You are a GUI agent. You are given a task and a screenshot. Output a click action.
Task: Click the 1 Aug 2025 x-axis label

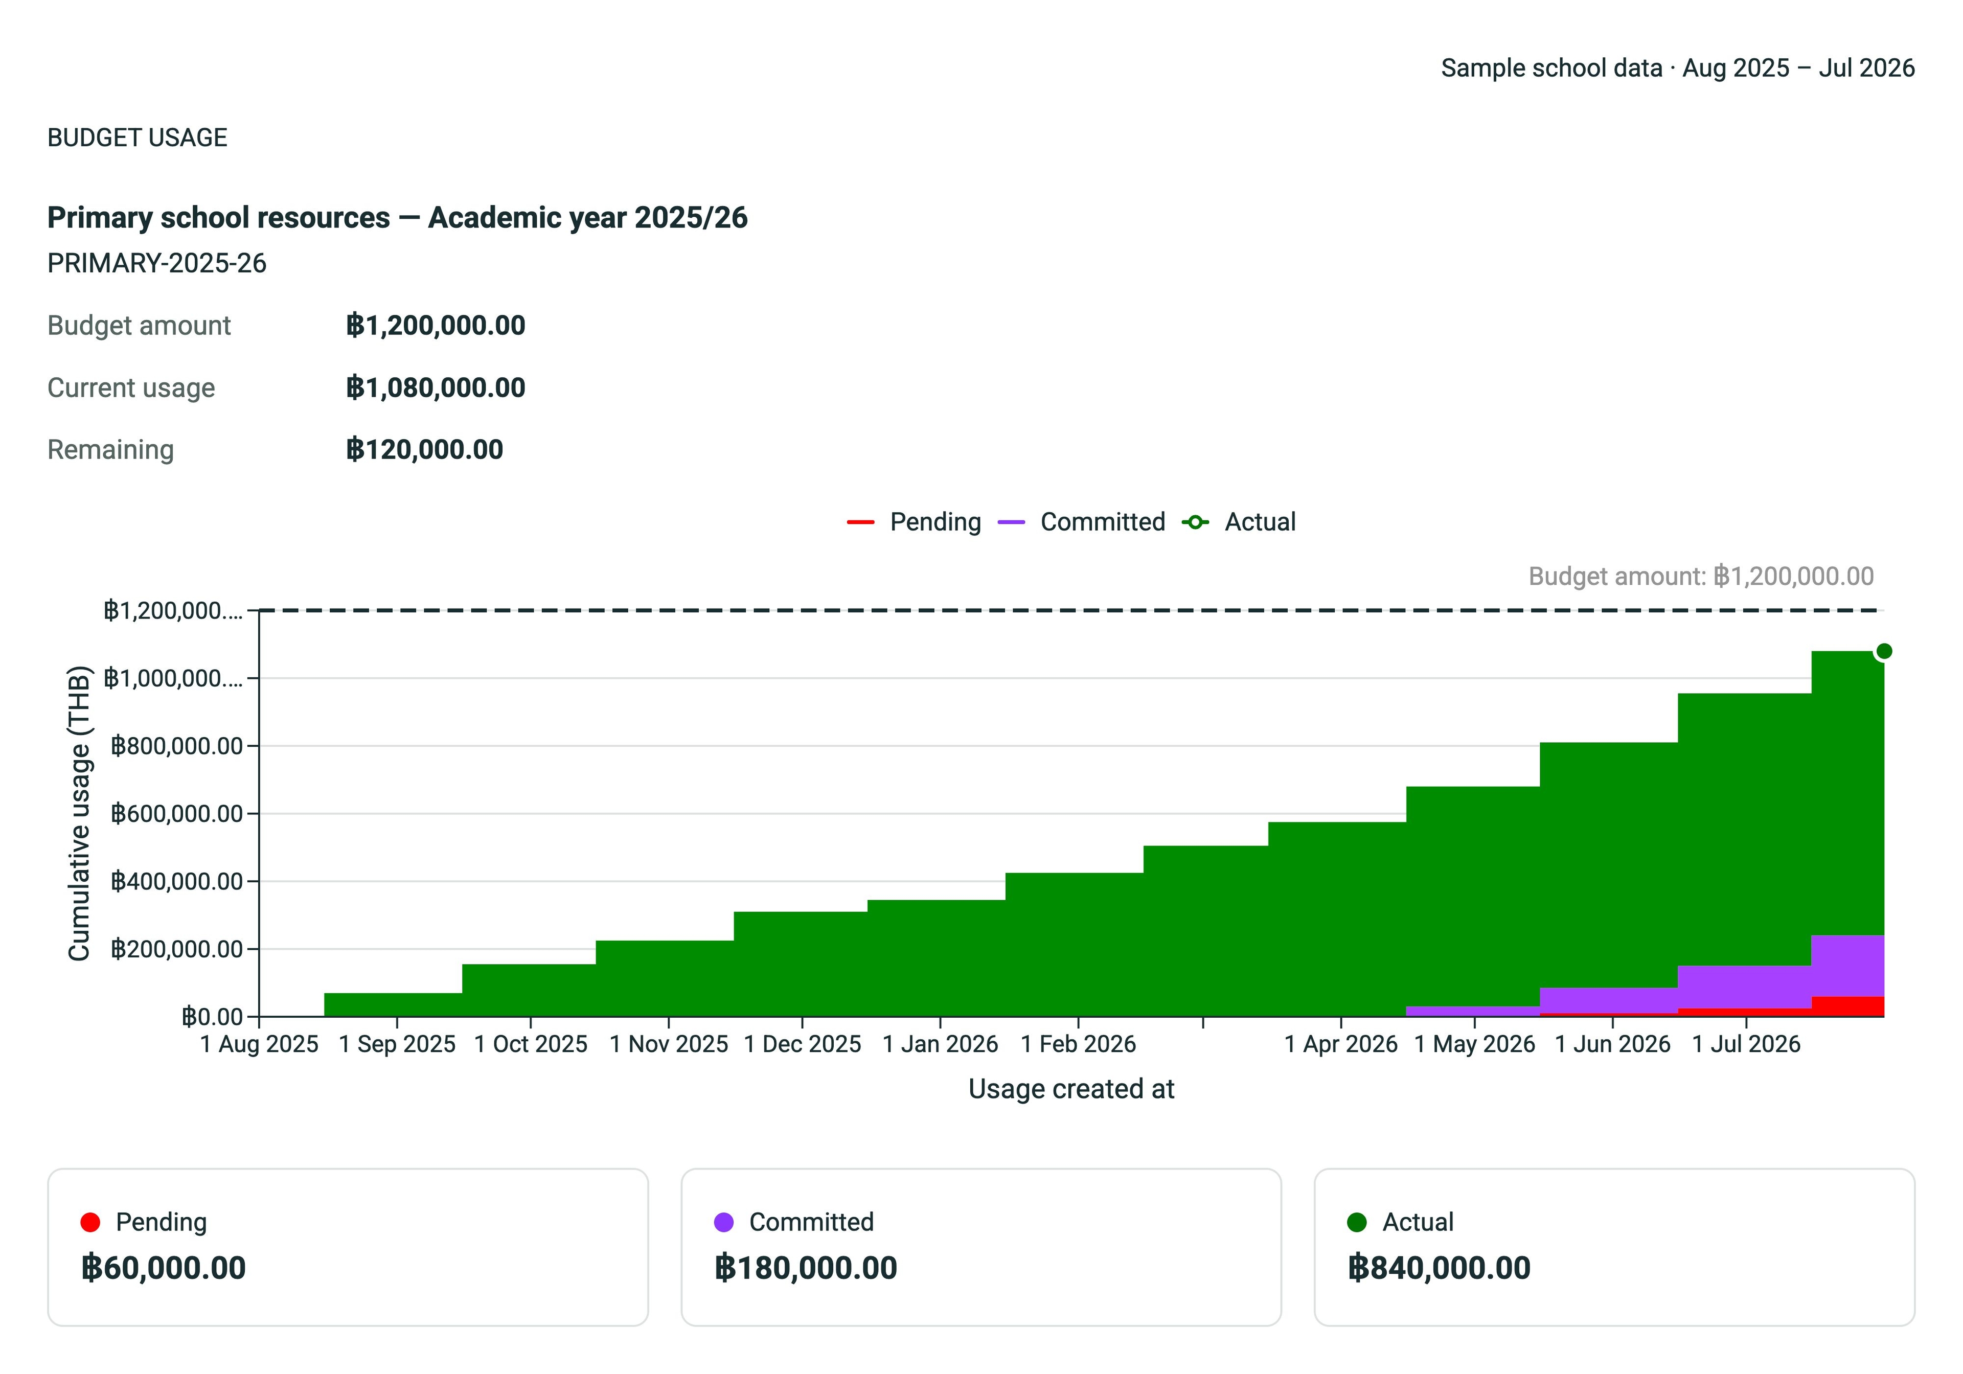coord(259,1044)
